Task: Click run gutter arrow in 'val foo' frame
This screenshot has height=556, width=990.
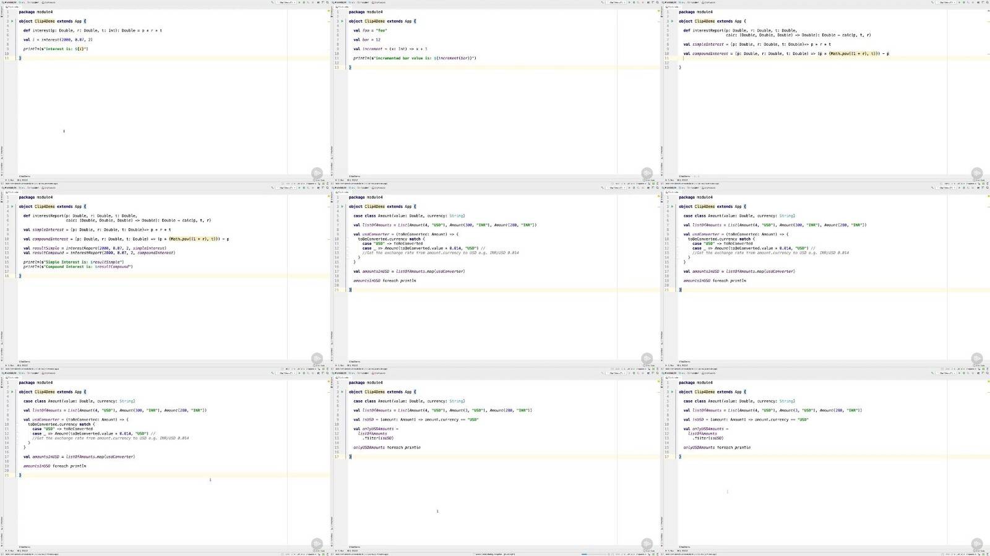Action: point(342,21)
